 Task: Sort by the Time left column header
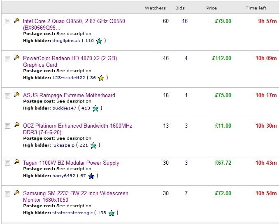pos(256,8)
